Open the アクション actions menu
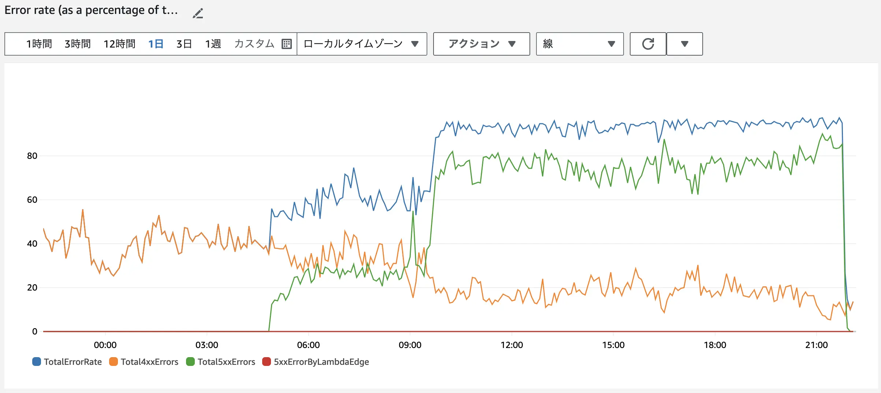The height and width of the screenshot is (393, 881). pos(481,44)
